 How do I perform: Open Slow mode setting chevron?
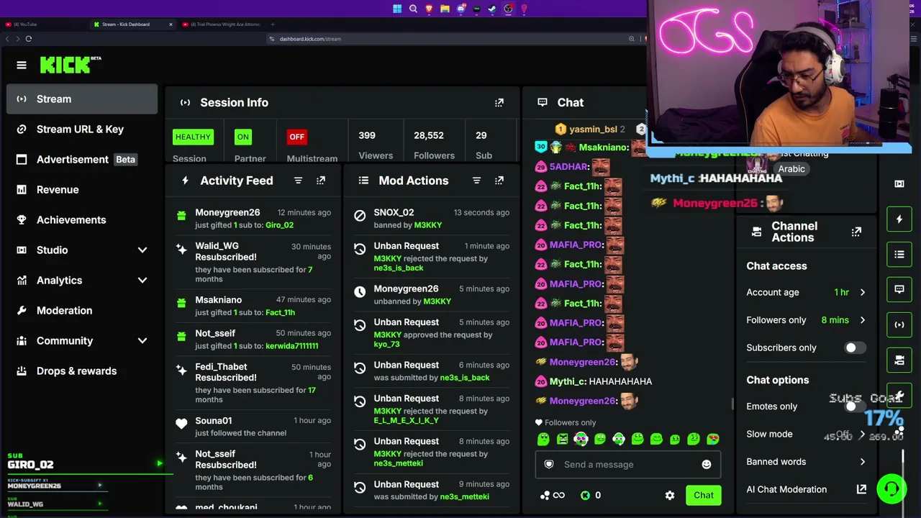pos(862,434)
